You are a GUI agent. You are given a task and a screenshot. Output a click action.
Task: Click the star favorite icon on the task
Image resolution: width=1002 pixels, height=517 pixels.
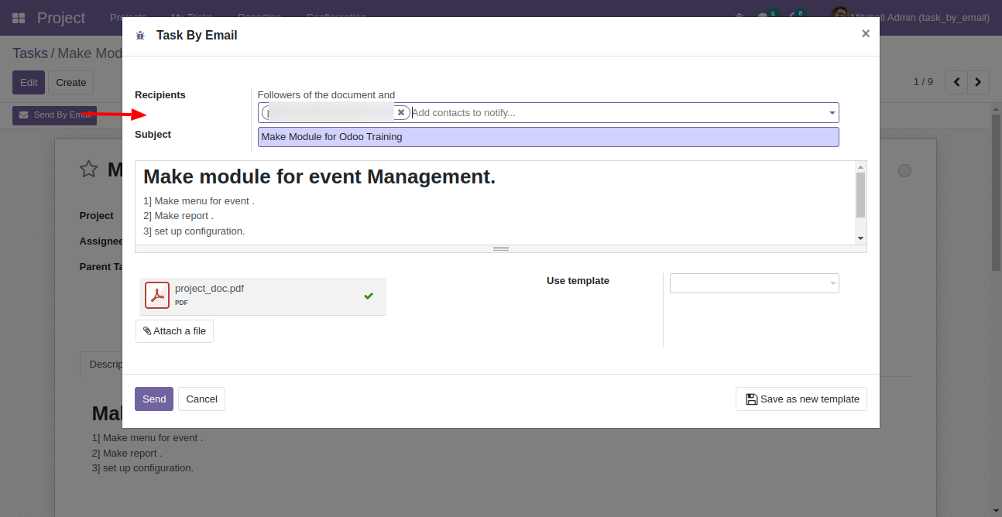click(89, 169)
